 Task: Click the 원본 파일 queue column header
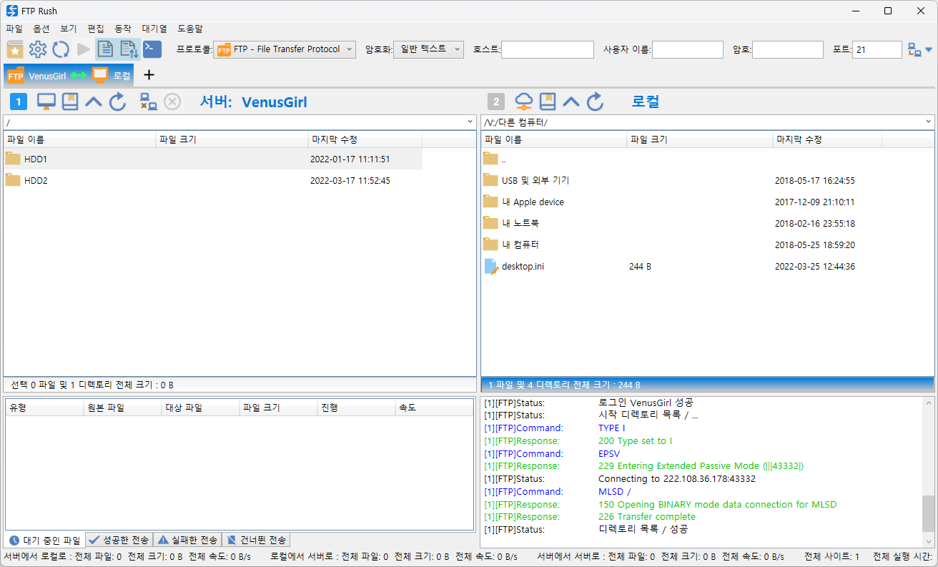(122, 408)
